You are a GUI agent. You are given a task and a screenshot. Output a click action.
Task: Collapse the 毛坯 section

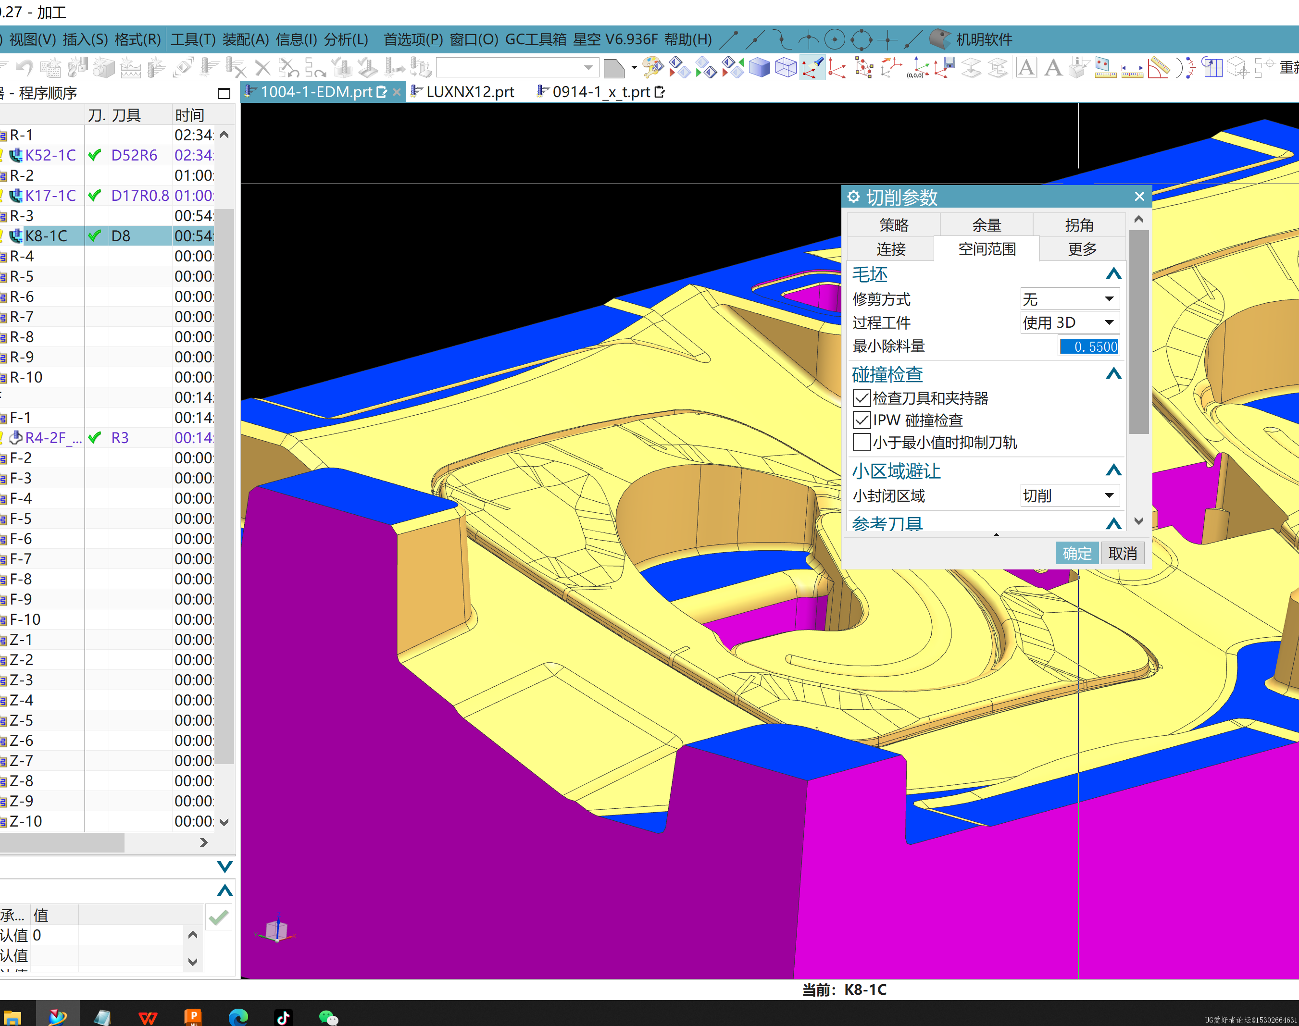pos(1113,274)
